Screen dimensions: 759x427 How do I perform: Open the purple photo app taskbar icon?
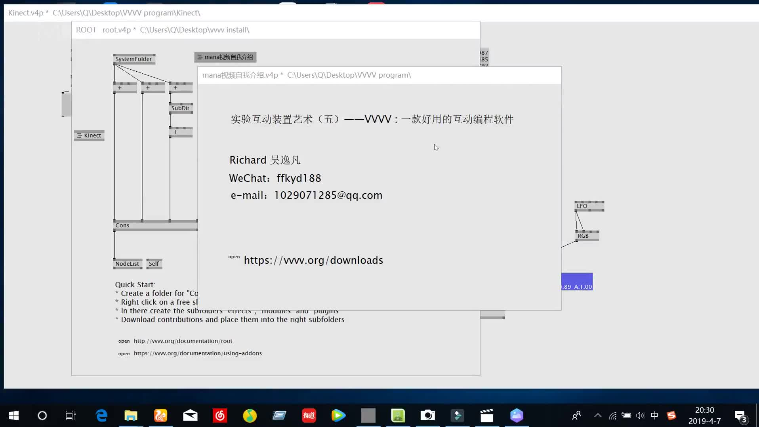pyautogui.click(x=517, y=415)
